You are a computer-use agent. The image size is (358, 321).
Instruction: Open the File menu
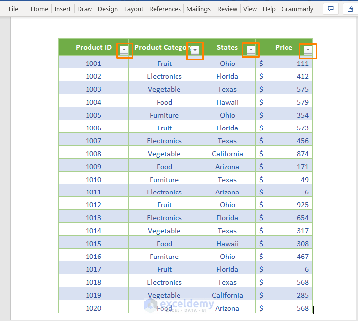[x=13, y=9]
